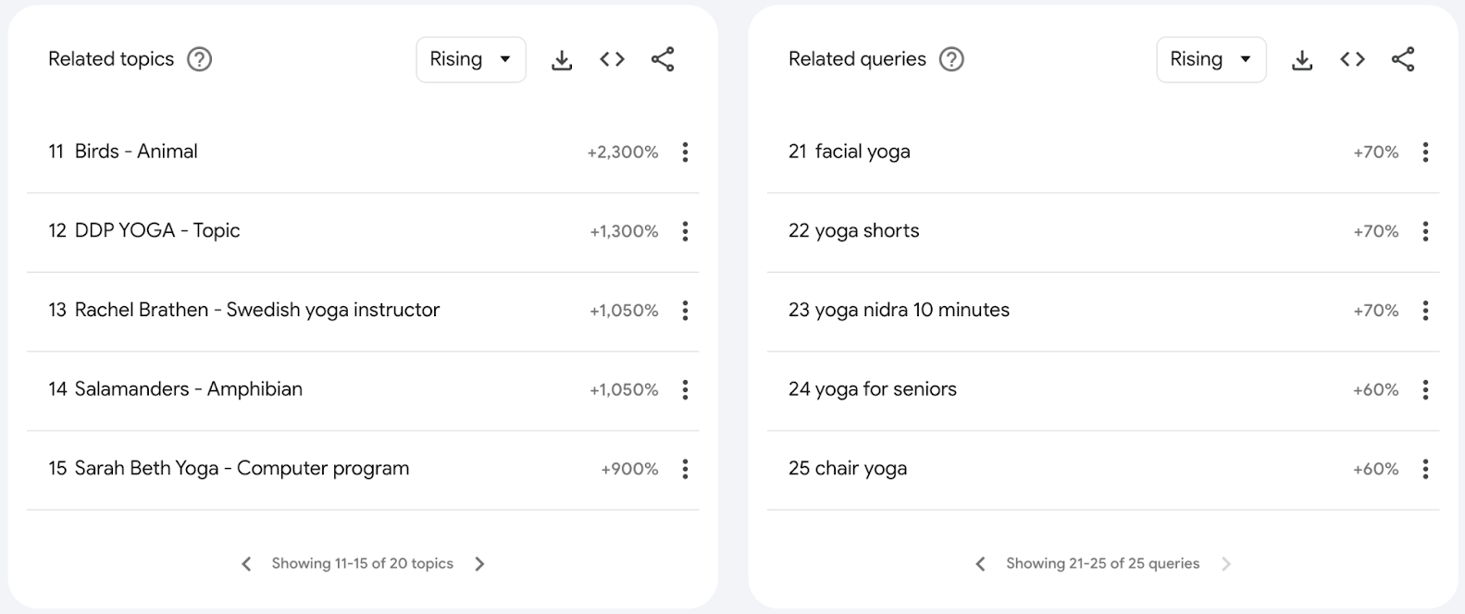This screenshot has height=614, width=1465.
Task: Go to previous topics page
Action: 246,563
